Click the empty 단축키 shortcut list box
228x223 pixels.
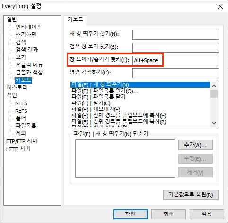tap(125, 158)
